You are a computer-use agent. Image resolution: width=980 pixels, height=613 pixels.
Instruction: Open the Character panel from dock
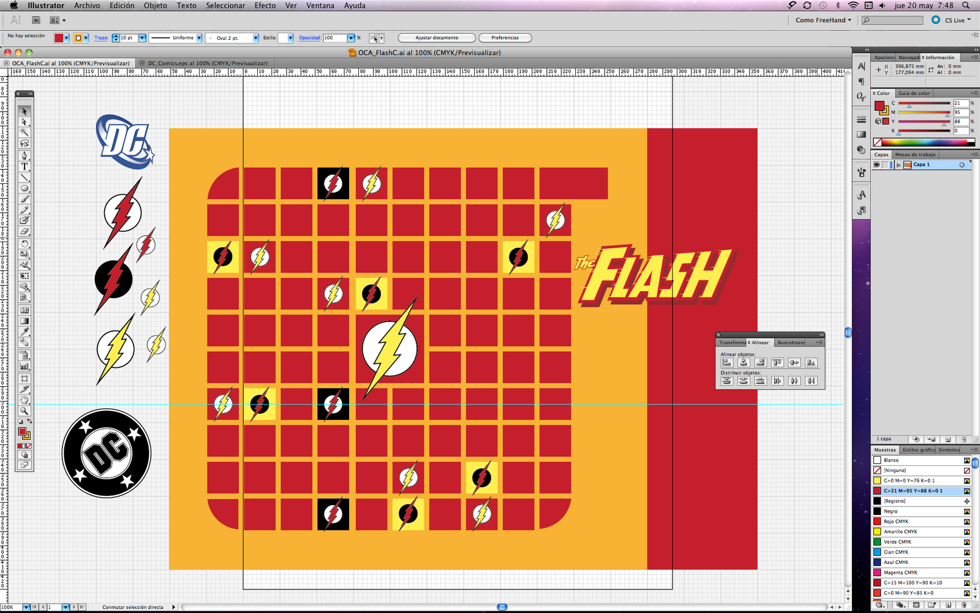click(x=862, y=66)
